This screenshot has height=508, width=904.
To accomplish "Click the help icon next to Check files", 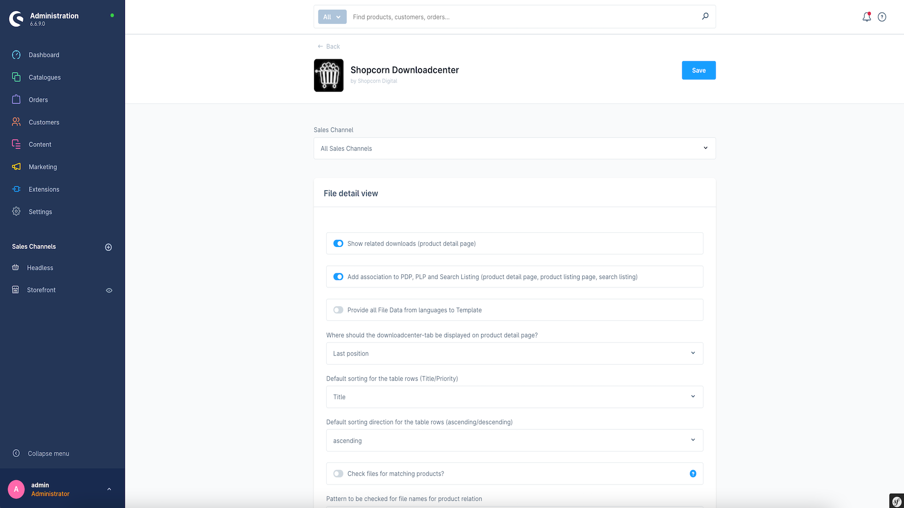I will (x=693, y=473).
